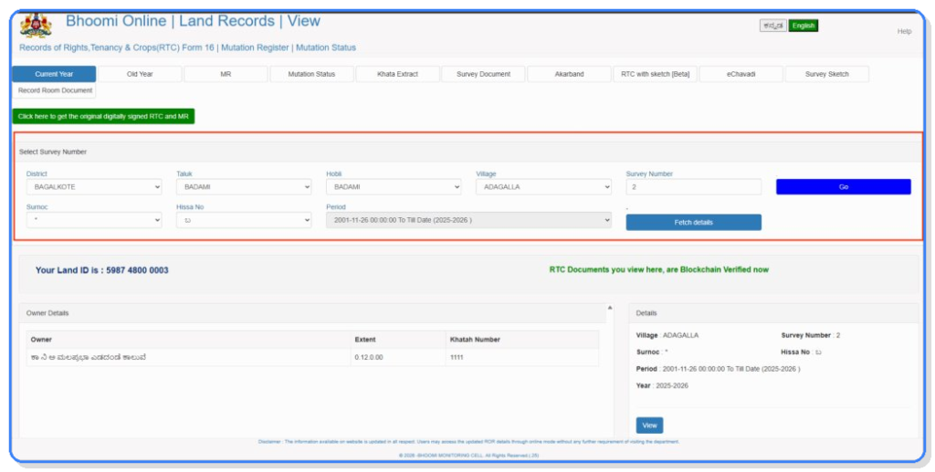Click the Year 2025-2026 text in Details
Viewport: 935px width, 472px height.
(663, 385)
